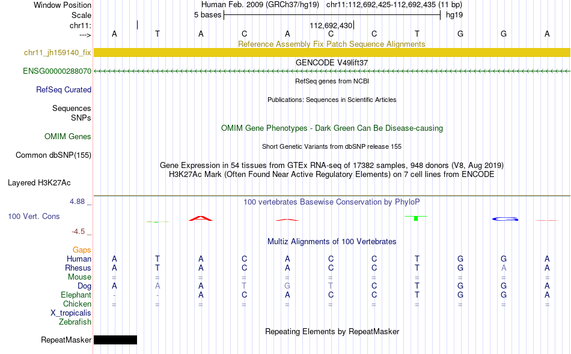Image resolution: width=571 pixels, height=354 pixels.
Task: Open the H3K27Ac Mark ENCODE track title
Action: click(x=332, y=175)
